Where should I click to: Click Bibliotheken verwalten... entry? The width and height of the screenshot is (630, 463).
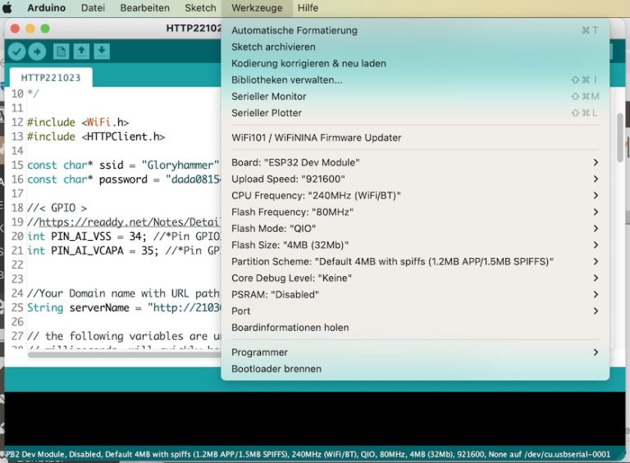pyautogui.click(x=286, y=80)
